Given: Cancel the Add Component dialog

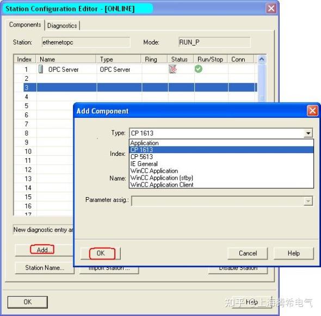Looking at the screenshot, I should pyautogui.click(x=248, y=254).
